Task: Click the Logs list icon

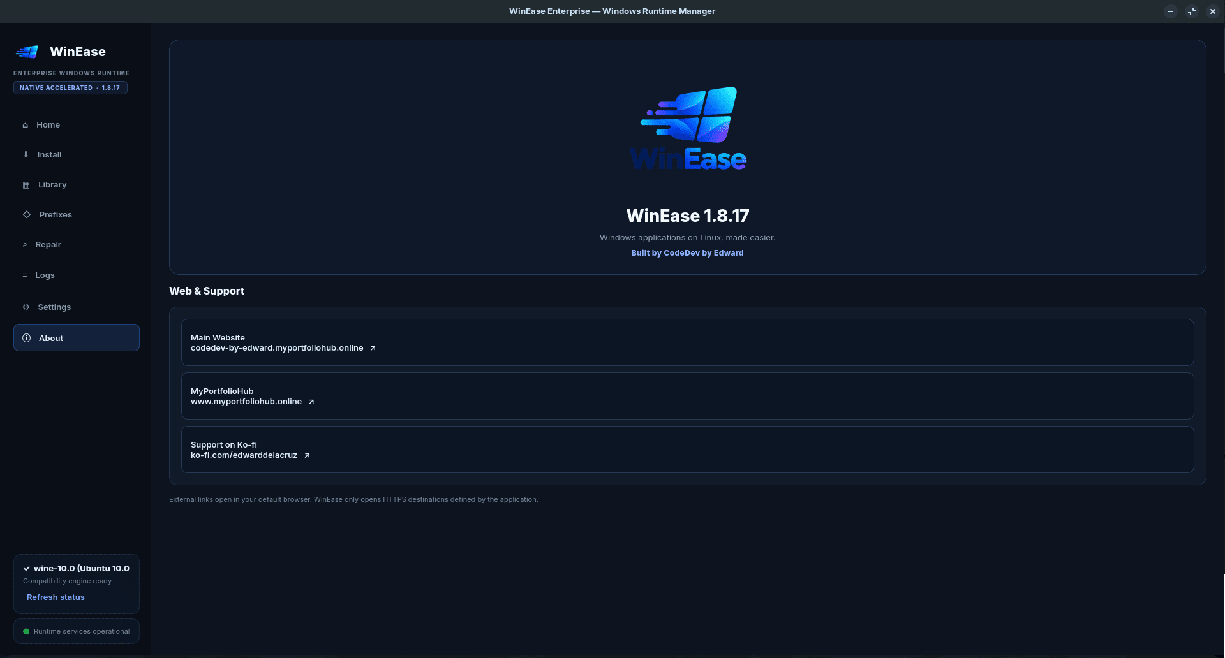Action: tap(25, 275)
